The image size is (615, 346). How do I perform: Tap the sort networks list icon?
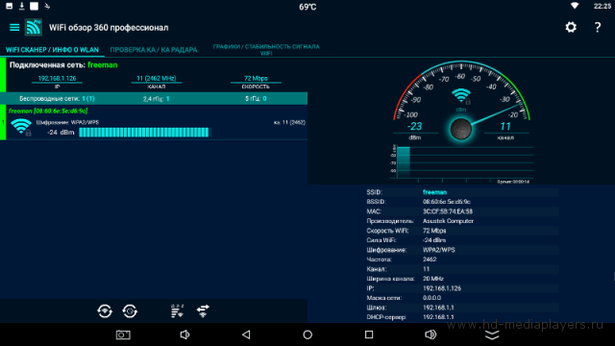[x=177, y=310]
